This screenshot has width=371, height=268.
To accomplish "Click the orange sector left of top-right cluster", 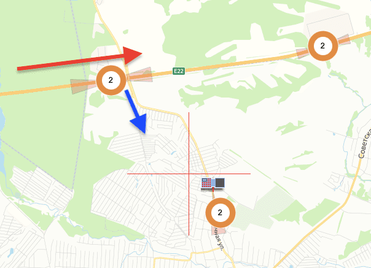I will coord(303,53).
